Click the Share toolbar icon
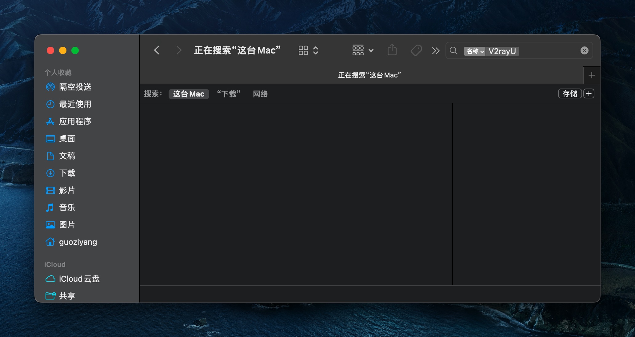This screenshot has height=337, width=635. coord(392,50)
